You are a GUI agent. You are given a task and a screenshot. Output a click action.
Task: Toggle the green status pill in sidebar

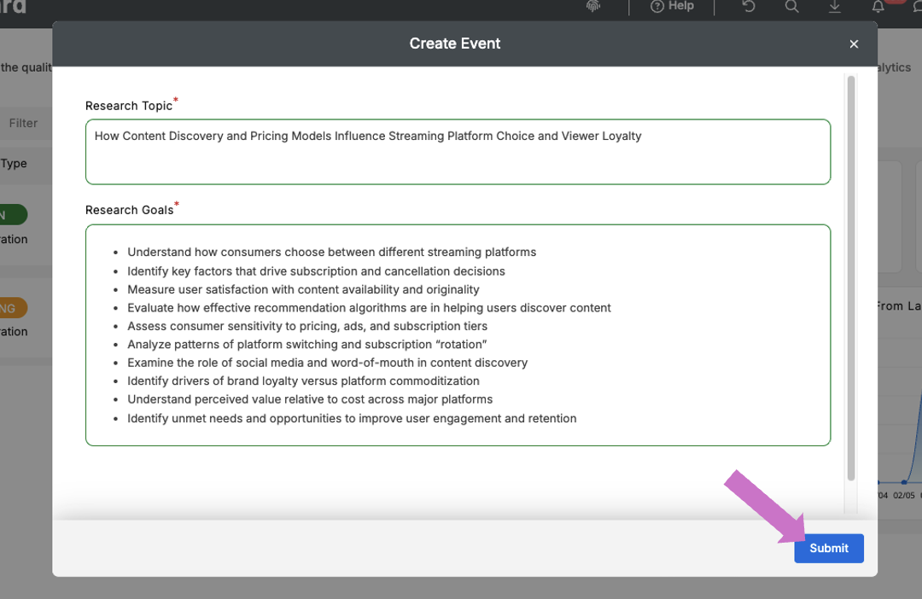pyautogui.click(x=12, y=214)
